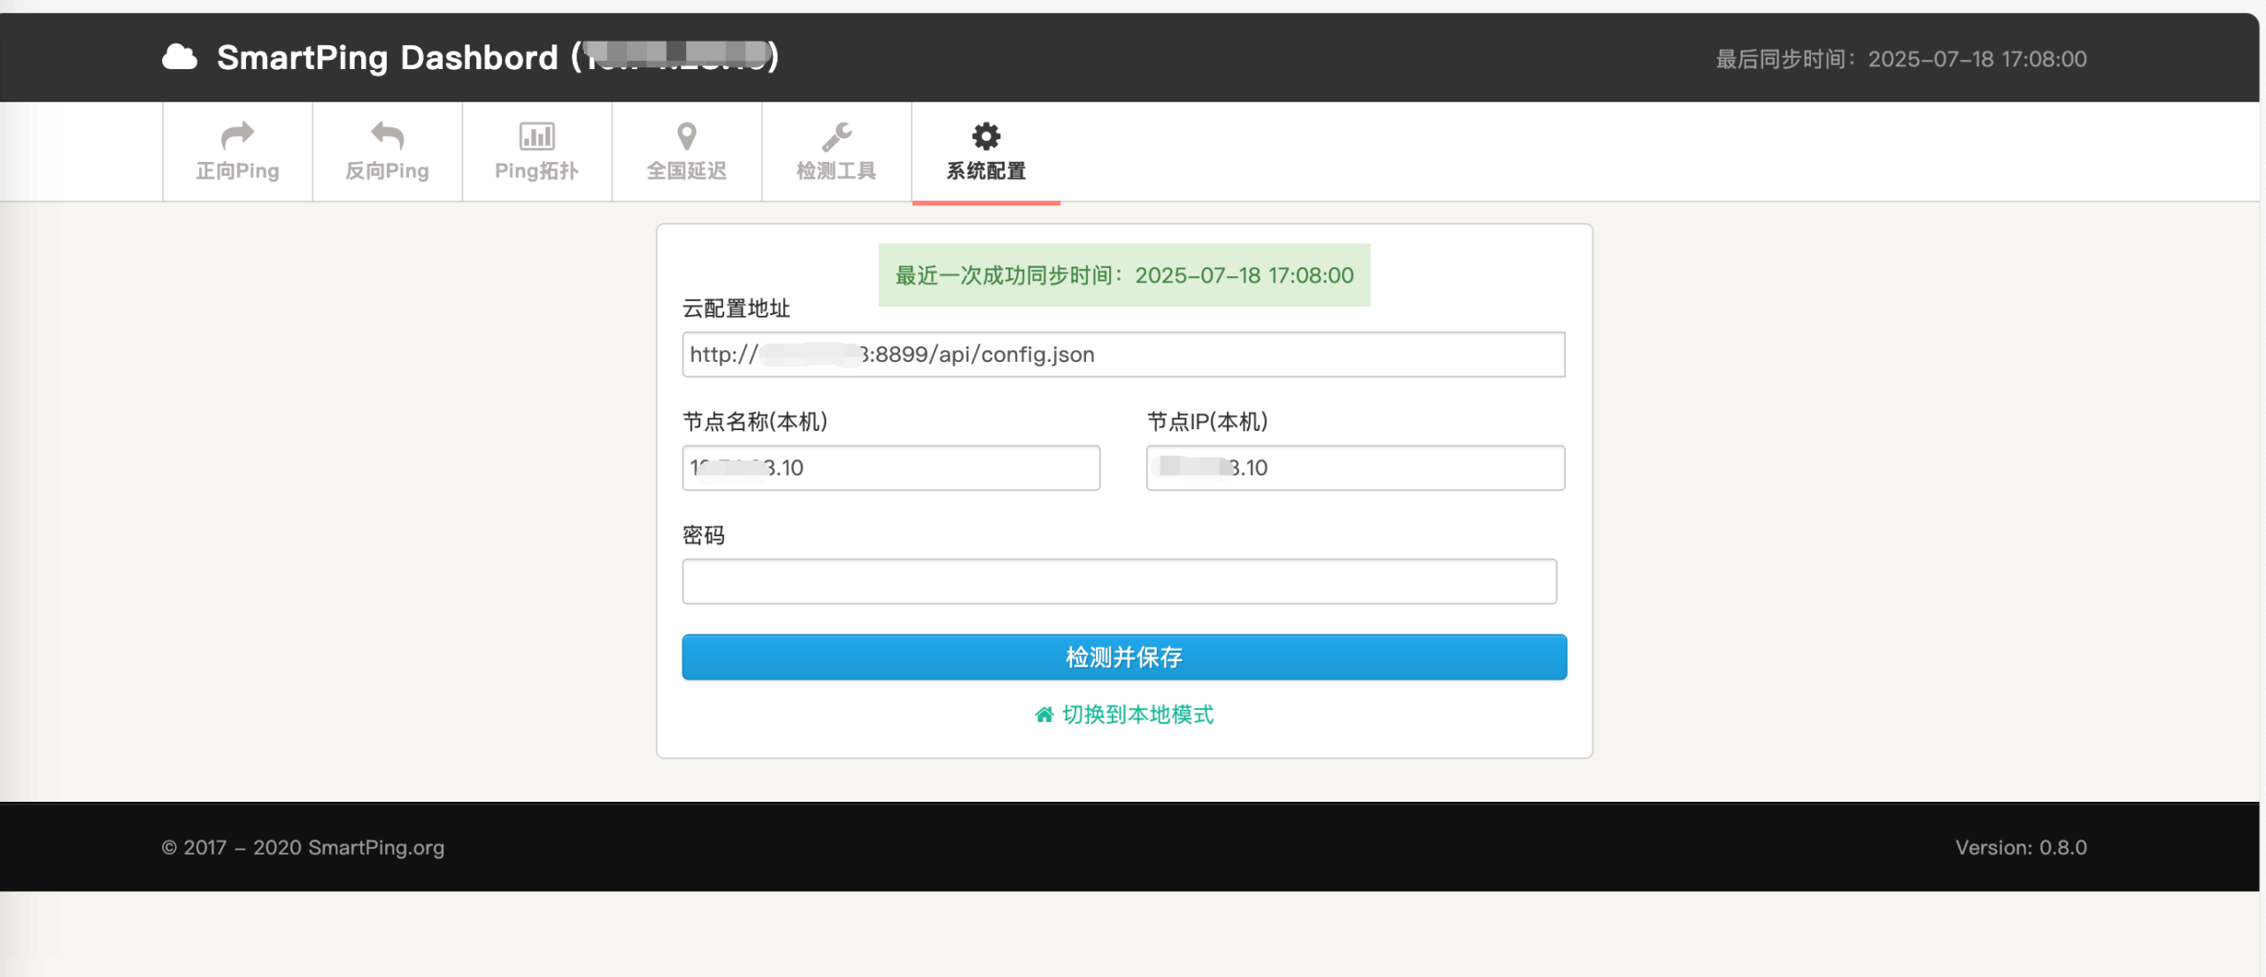2266x977 pixels.
Task: Click the SmartPing Dashbord title
Action: [497, 58]
